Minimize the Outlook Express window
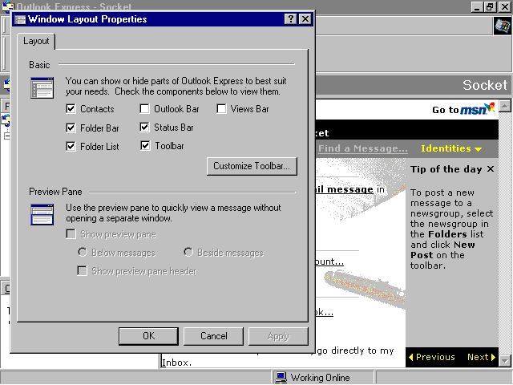513x385 pixels. pyautogui.click(x=477, y=6)
